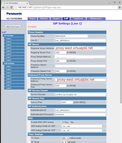Select No for DNS SRV lookup
This screenshot has width=122, height=143.
70,122
